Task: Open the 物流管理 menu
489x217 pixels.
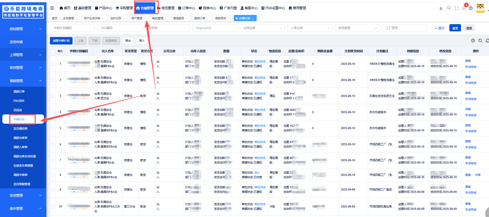Action: (x=166, y=8)
